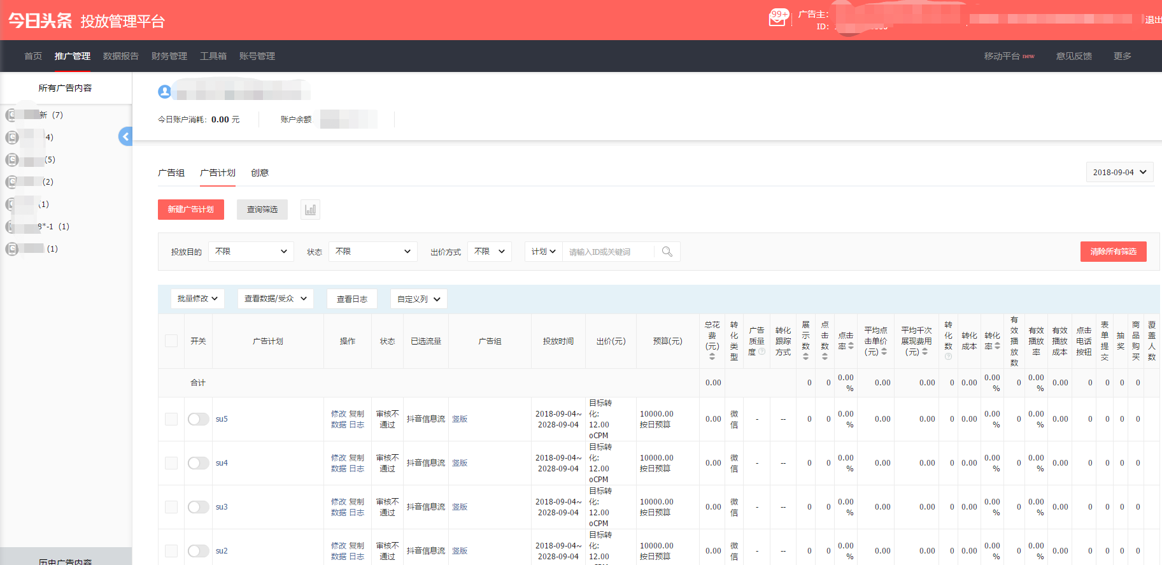Focus the ID or keyword search field
Screen dimensions: 1162x565
[x=608, y=252]
